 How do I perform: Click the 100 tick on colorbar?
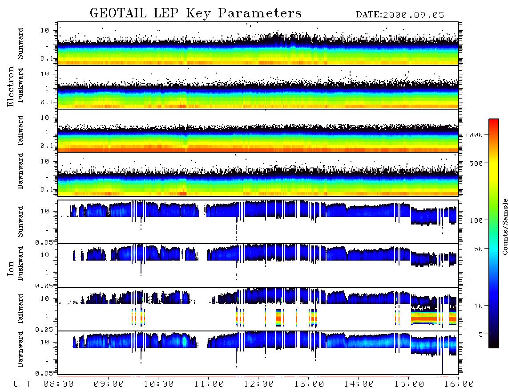(x=476, y=220)
